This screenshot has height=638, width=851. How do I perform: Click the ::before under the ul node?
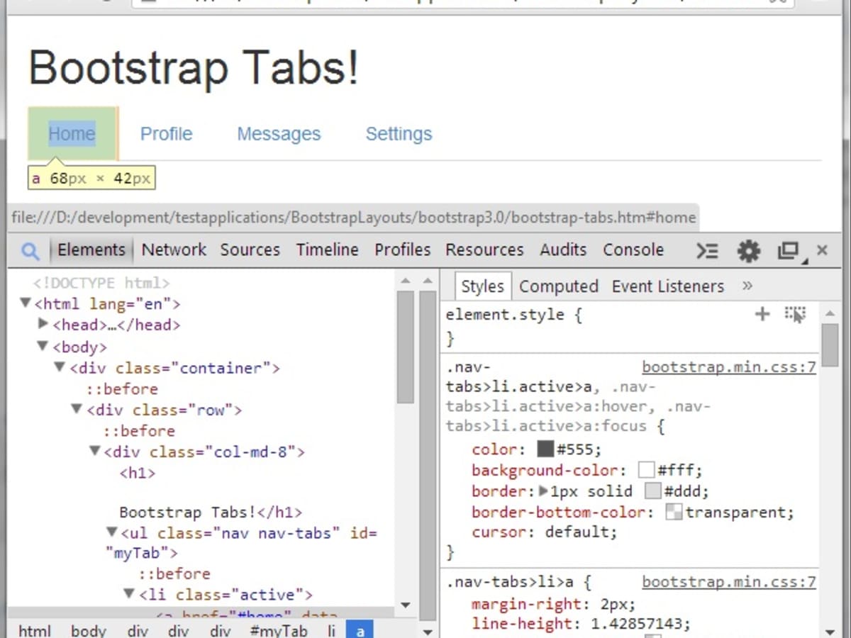[x=174, y=573]
